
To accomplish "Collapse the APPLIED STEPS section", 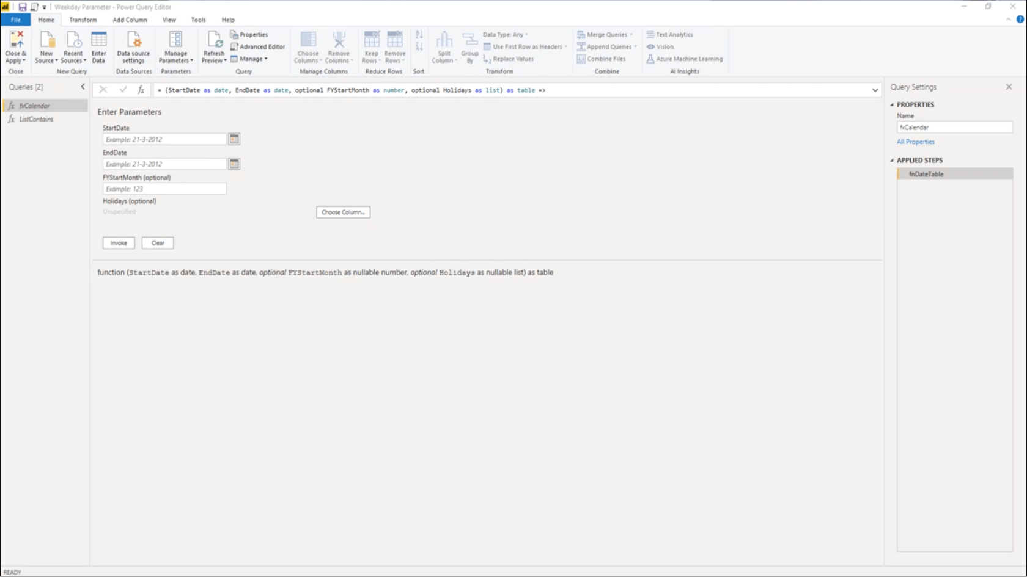I will (x=892, y=161).
